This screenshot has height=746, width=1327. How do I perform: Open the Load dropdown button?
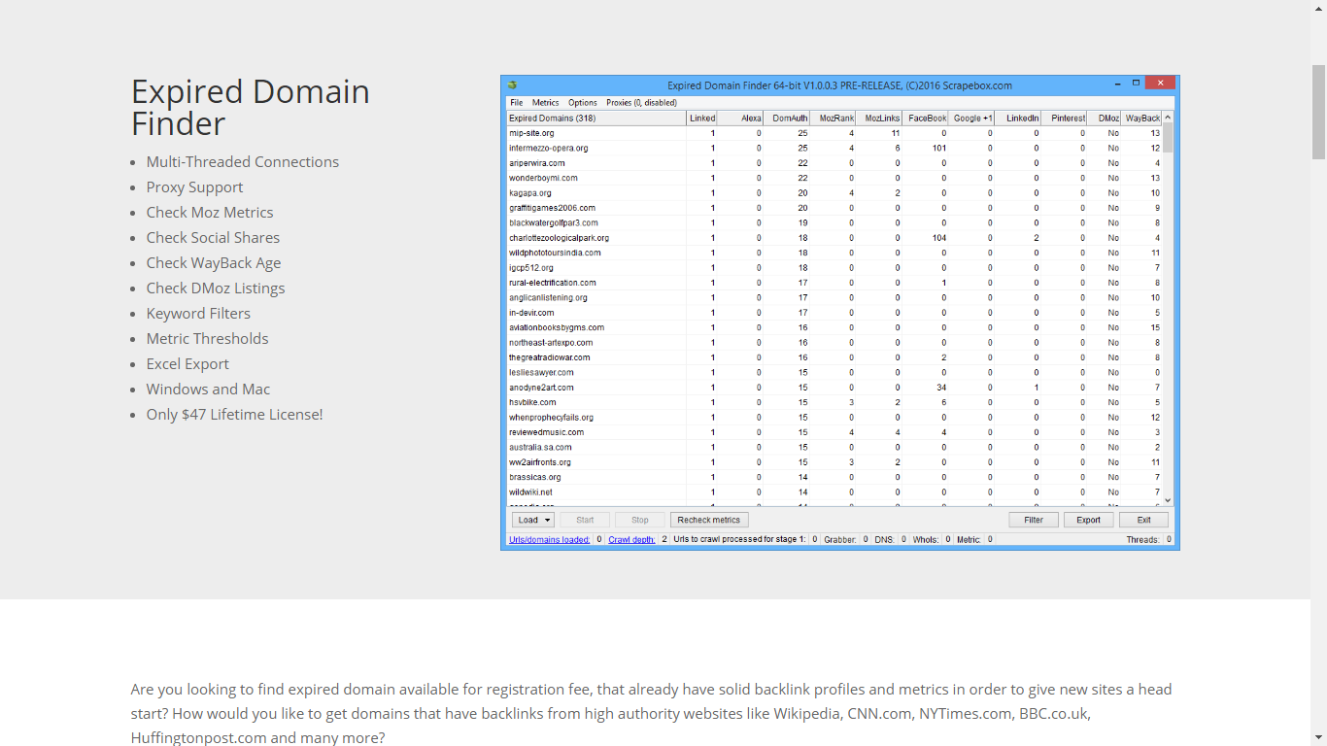(533, 520)
